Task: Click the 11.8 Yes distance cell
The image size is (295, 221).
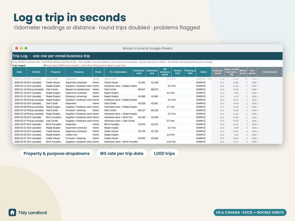Action: 171,142
